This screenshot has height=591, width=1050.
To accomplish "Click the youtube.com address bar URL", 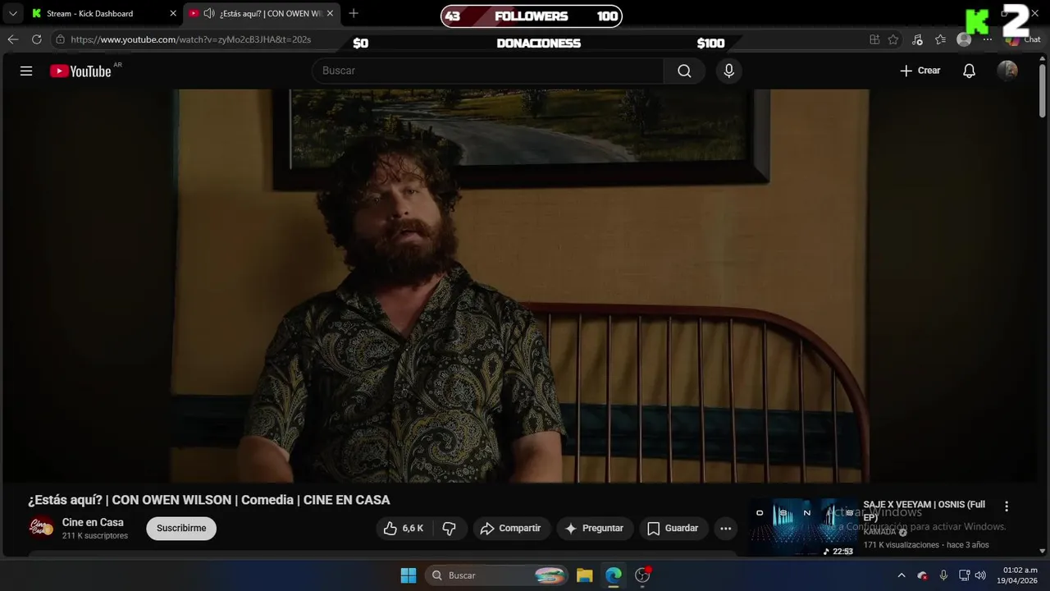I will click(190, 39).
